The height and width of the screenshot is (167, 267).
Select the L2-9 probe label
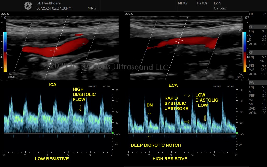(217, 3)
